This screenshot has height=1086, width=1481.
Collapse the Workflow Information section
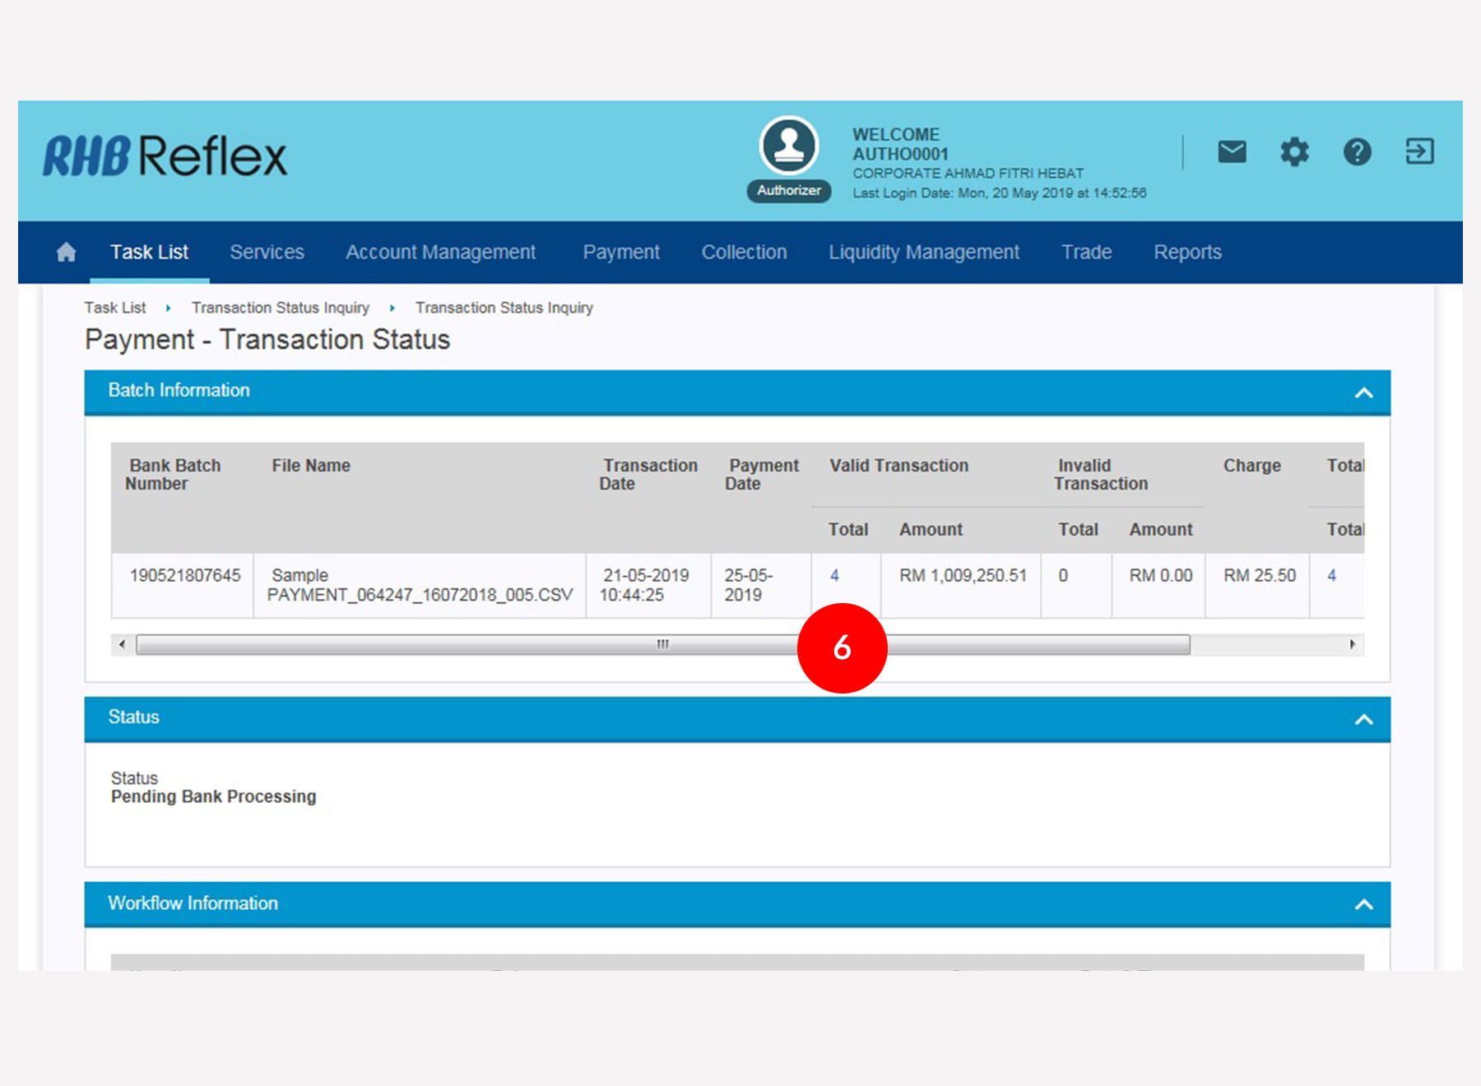click(x=1363, y=905)
